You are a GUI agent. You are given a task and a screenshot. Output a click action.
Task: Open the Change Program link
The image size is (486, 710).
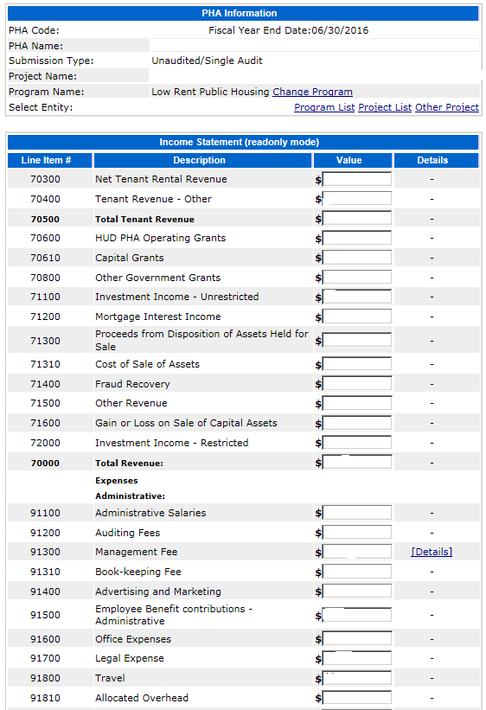(x=312, y=92)
